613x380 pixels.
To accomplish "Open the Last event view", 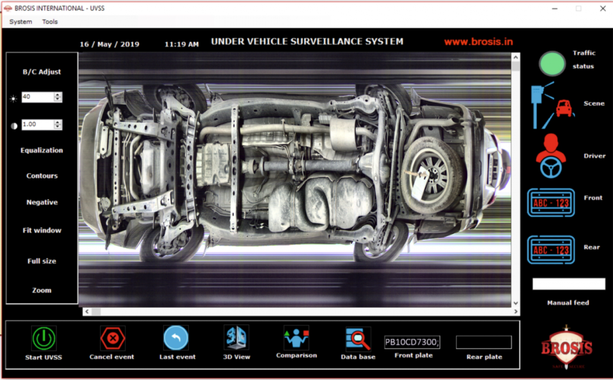I will [x=177, y=337].
